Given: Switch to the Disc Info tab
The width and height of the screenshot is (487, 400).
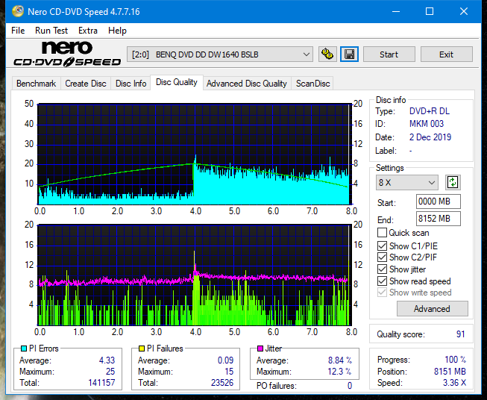Looking at the screenshot, I should (131, 84).
